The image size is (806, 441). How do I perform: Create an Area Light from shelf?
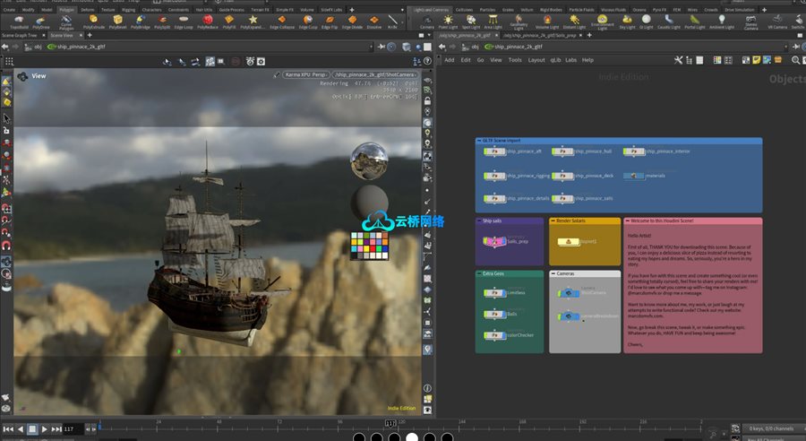pos(493,22)
